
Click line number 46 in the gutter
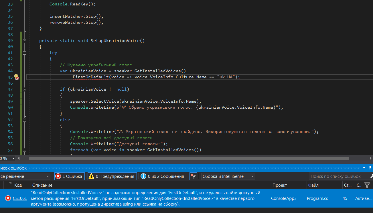[x=10, y=83]
